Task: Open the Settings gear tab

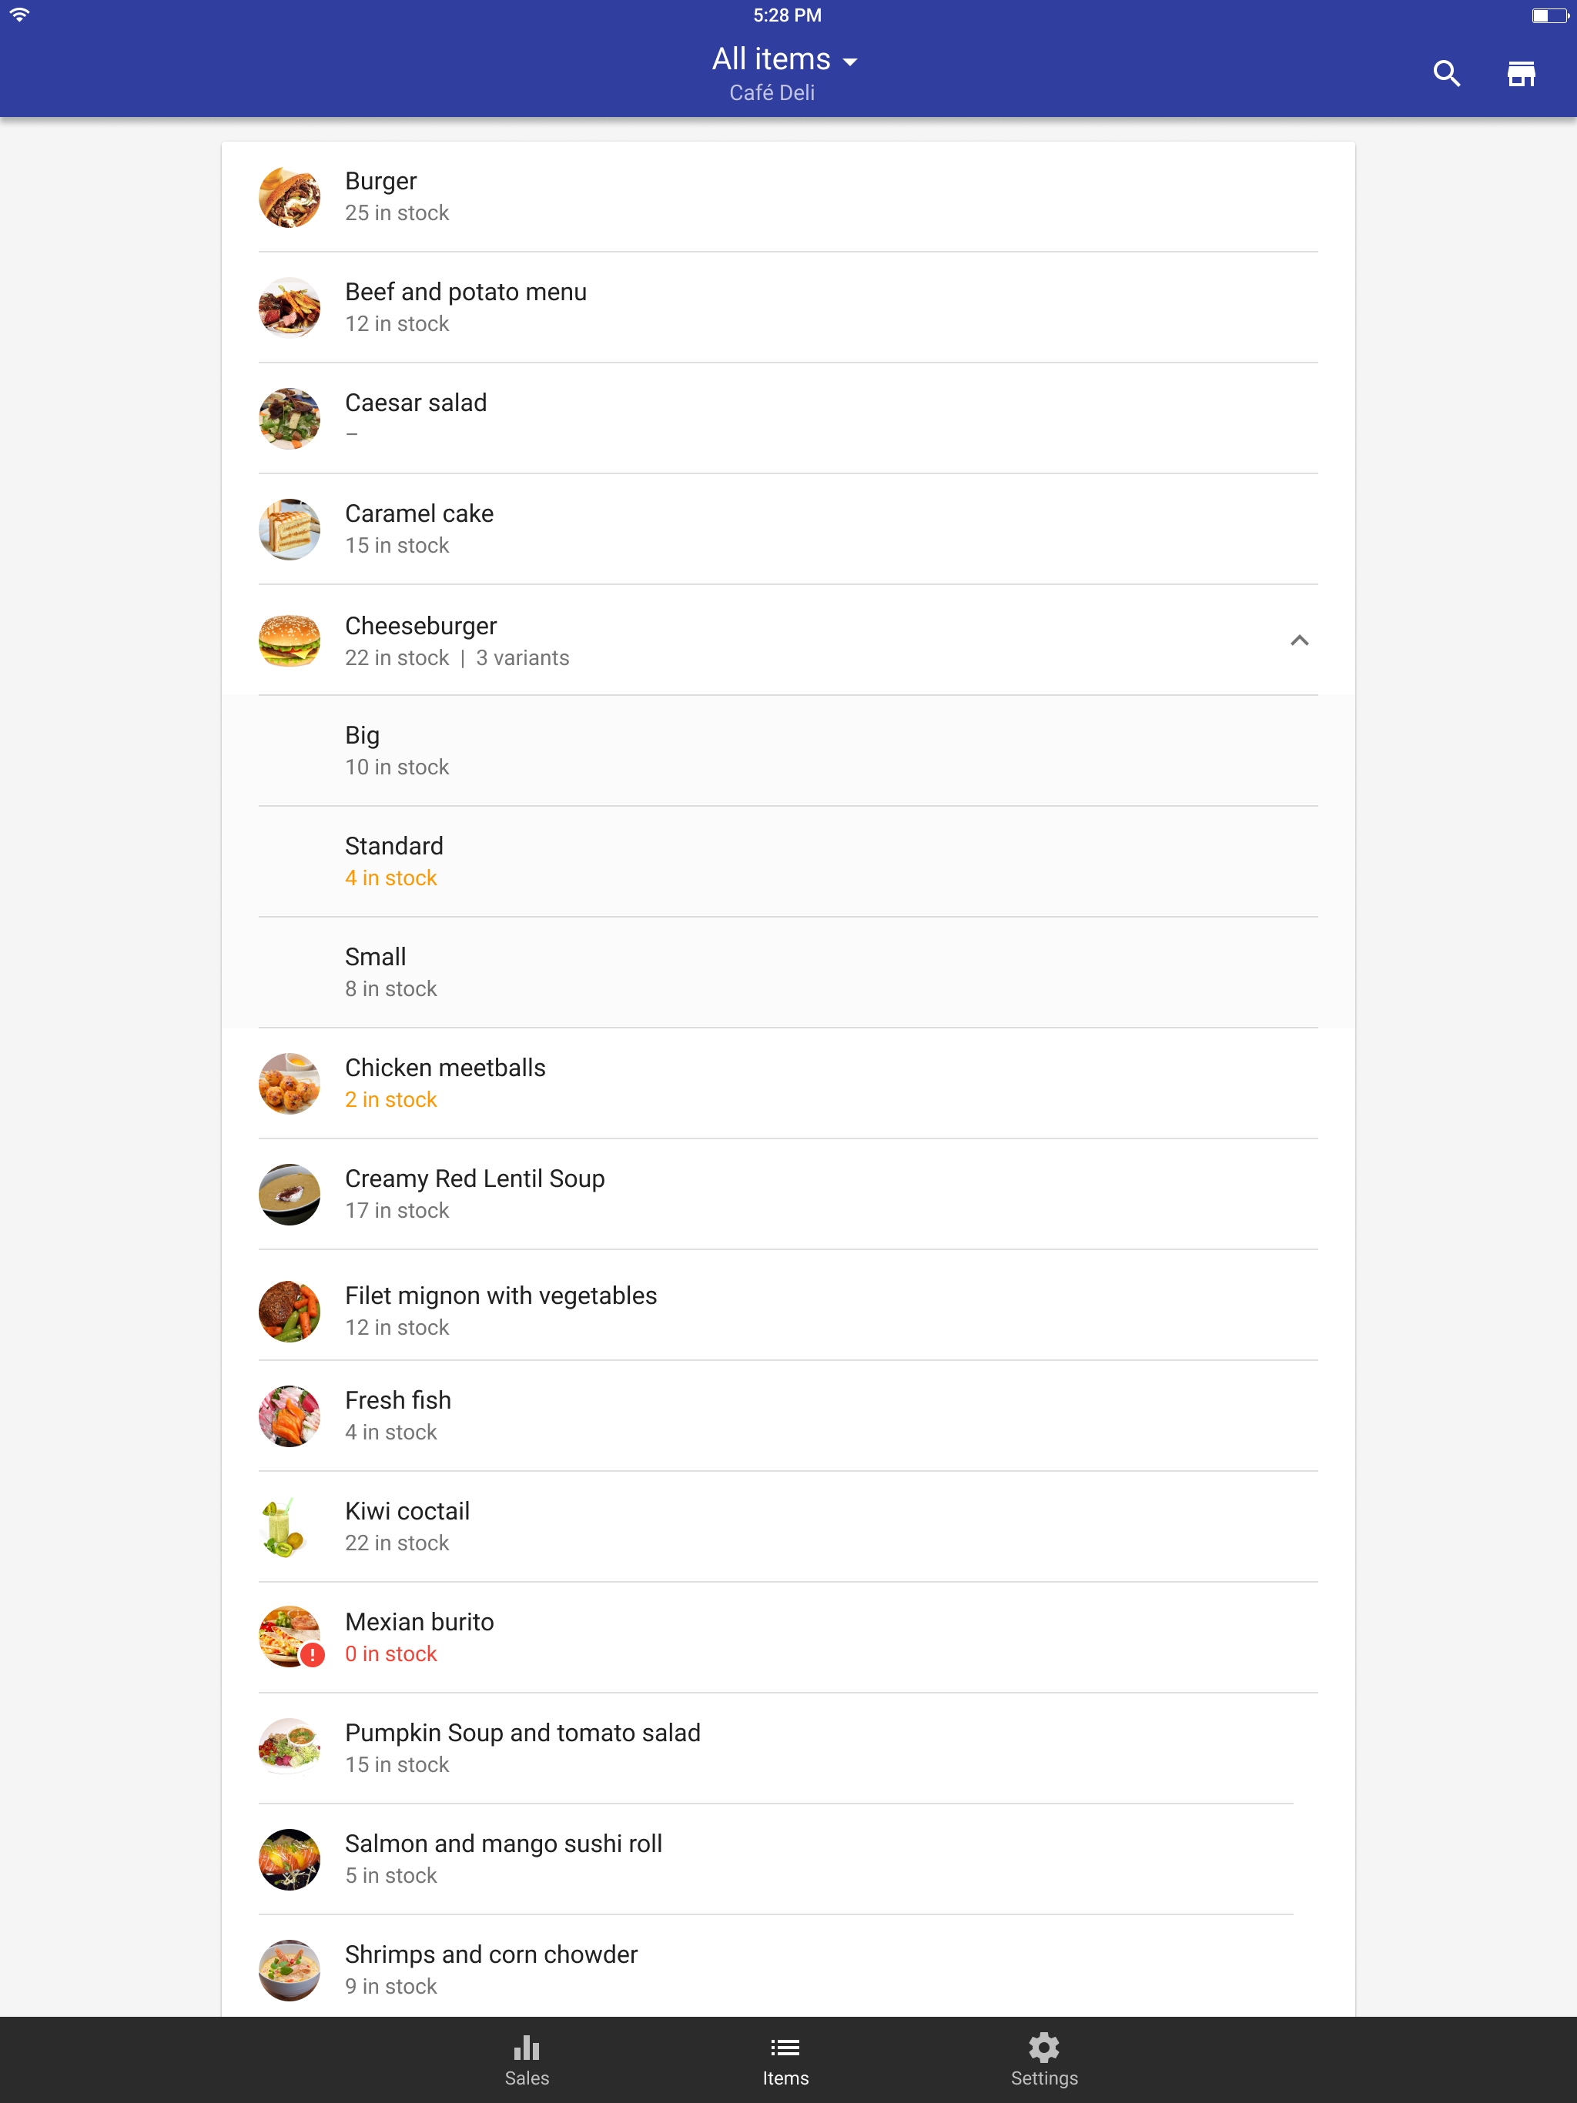Action: pos(1043,2059)
